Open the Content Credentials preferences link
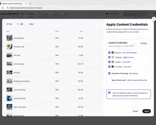 point(134,29)
